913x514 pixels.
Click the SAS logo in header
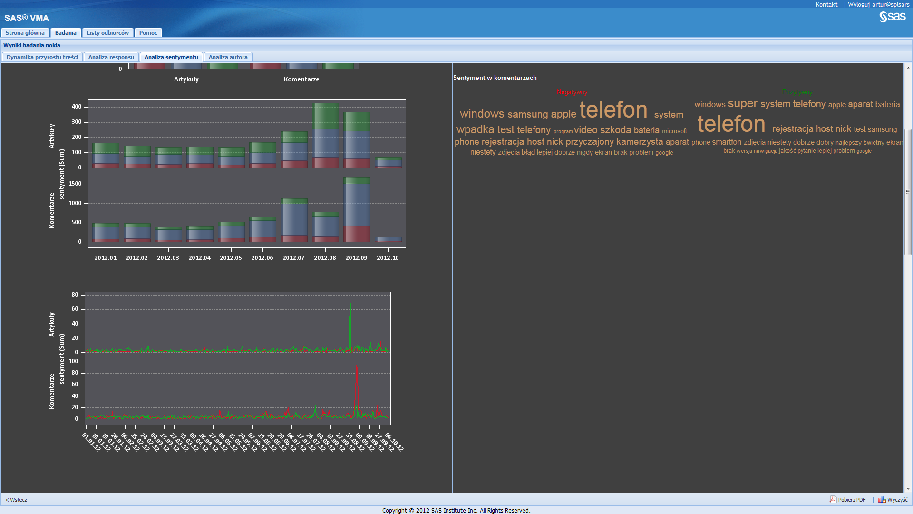click(x=893, y=17)
